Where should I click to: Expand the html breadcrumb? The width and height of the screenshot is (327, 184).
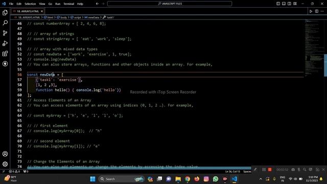pos(49,17)
